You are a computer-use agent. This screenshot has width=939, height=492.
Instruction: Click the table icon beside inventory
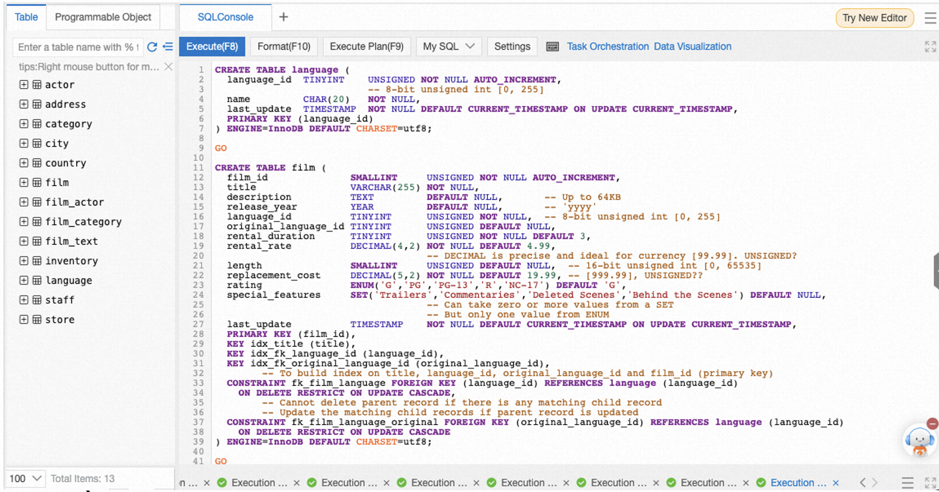(37, 261)
